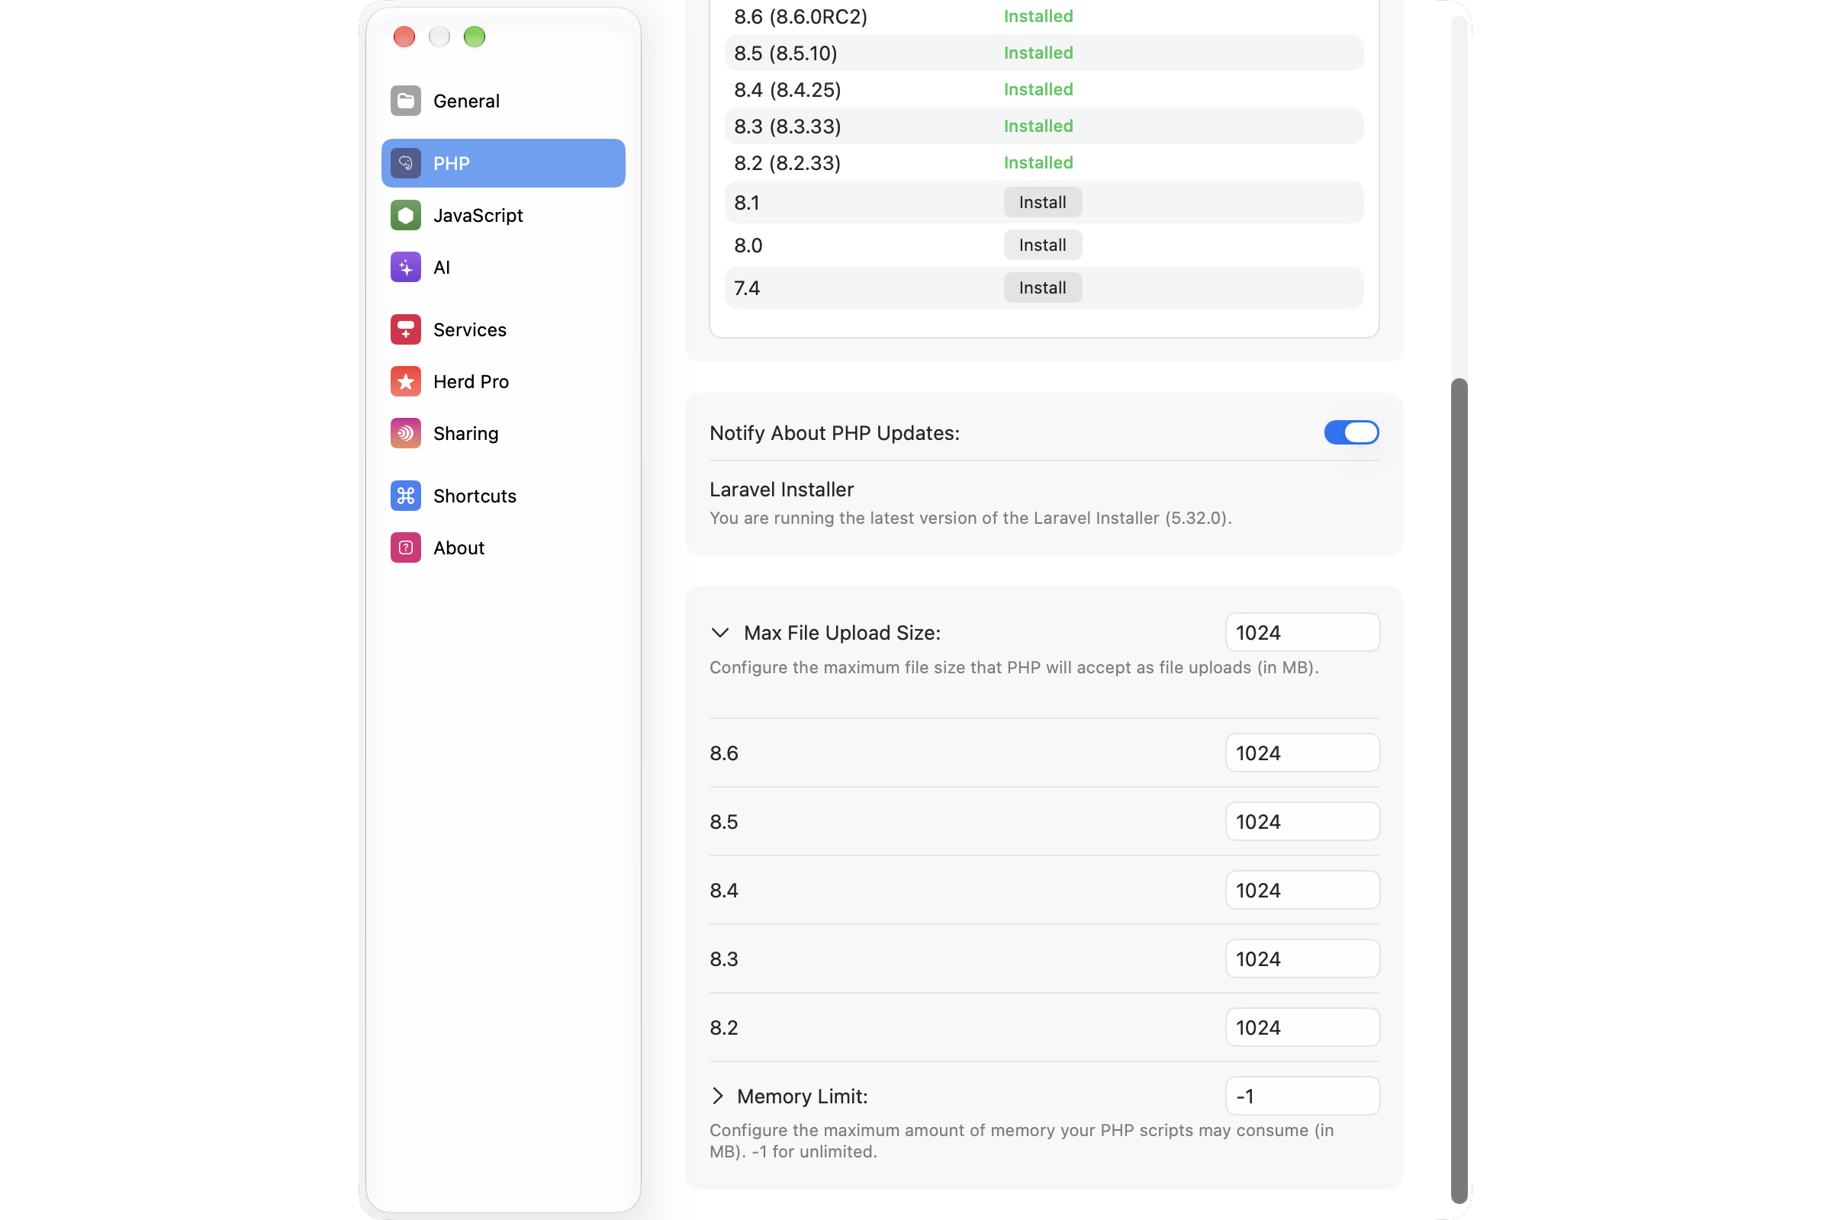Switch to the JavaScript settings pane

pos(503,216)
